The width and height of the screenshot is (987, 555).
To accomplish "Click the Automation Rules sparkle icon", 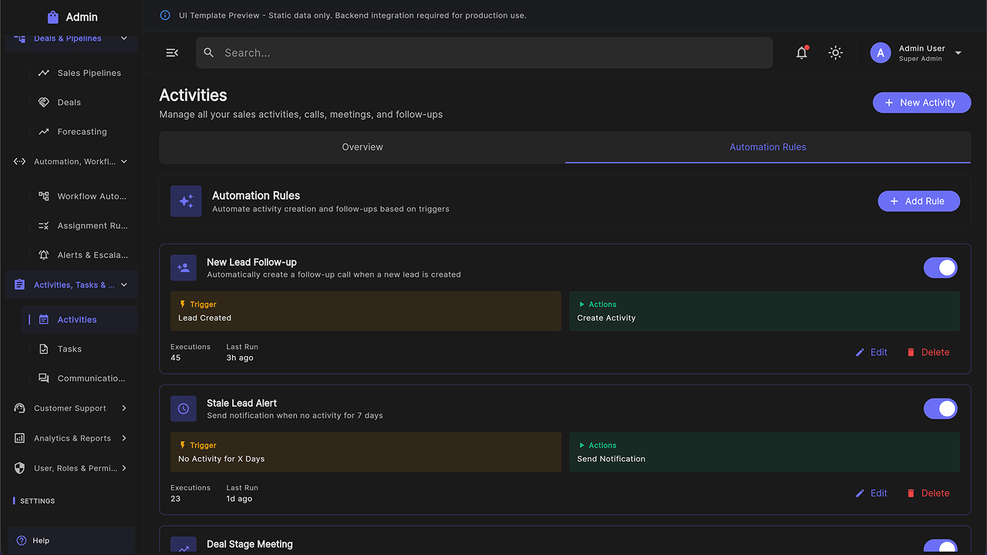I will (186, 201).
